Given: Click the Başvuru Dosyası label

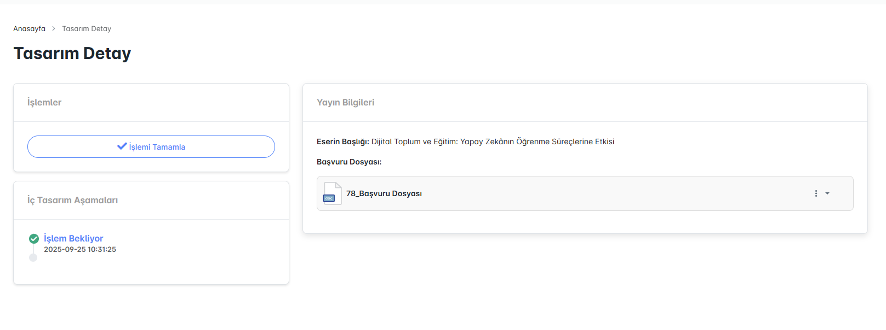Looking at the screenshot, I should 349,162.
